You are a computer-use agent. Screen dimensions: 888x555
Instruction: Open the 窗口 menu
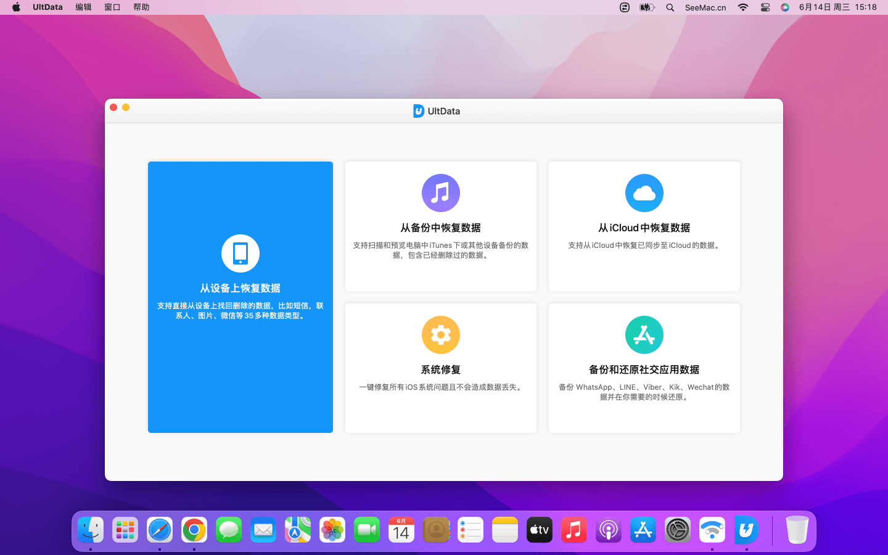point(112,7)
